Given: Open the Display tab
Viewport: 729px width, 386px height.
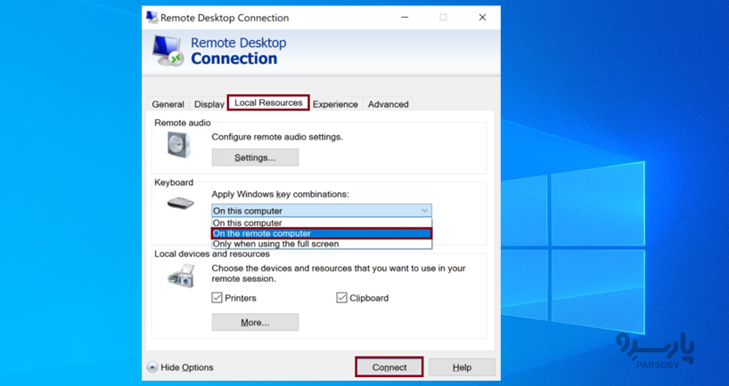Looking at the screenshot, I should [x=209, y=104].
